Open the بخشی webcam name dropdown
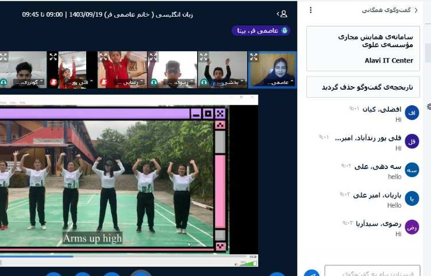This screenshot has width=431, height=276. click(x=229, y=82)
